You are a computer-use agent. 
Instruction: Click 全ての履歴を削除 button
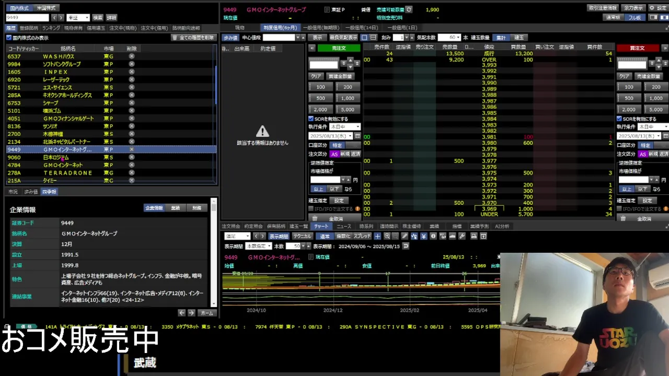pos(193,38)
